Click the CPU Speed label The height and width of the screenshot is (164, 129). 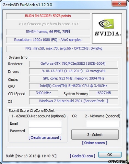pos(17,94)
